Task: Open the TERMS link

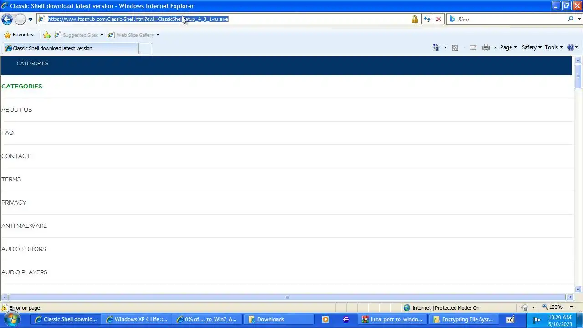Action: pos(11,179)
